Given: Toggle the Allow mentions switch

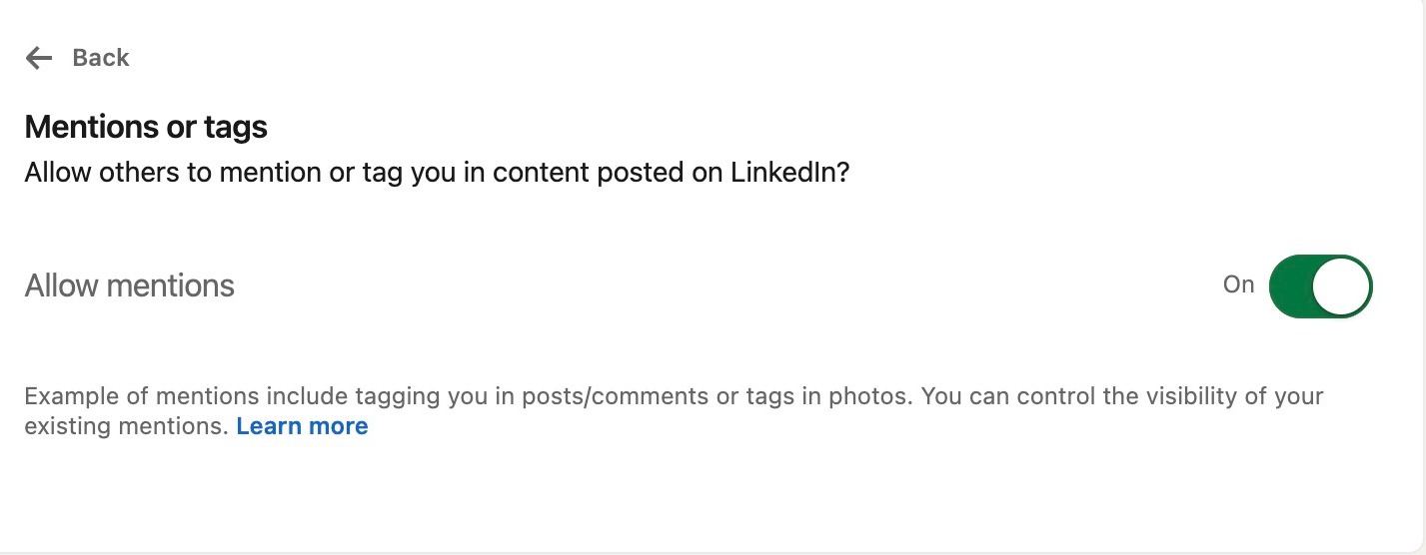Looking at the screenshot, I should 1320,286.
